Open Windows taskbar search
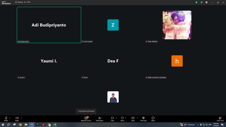The width and height of the screenshot is (226, 127). (8, 125)
